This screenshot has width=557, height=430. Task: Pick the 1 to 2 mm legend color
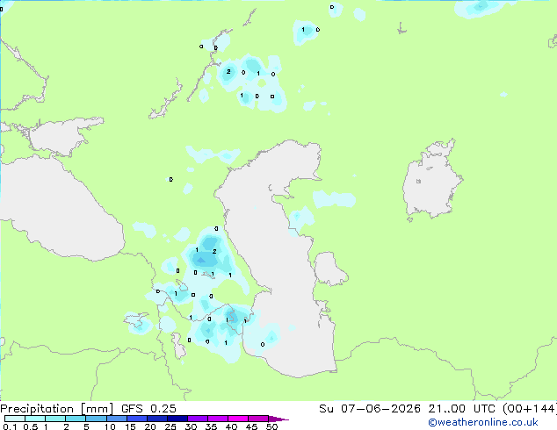[55, 419]
